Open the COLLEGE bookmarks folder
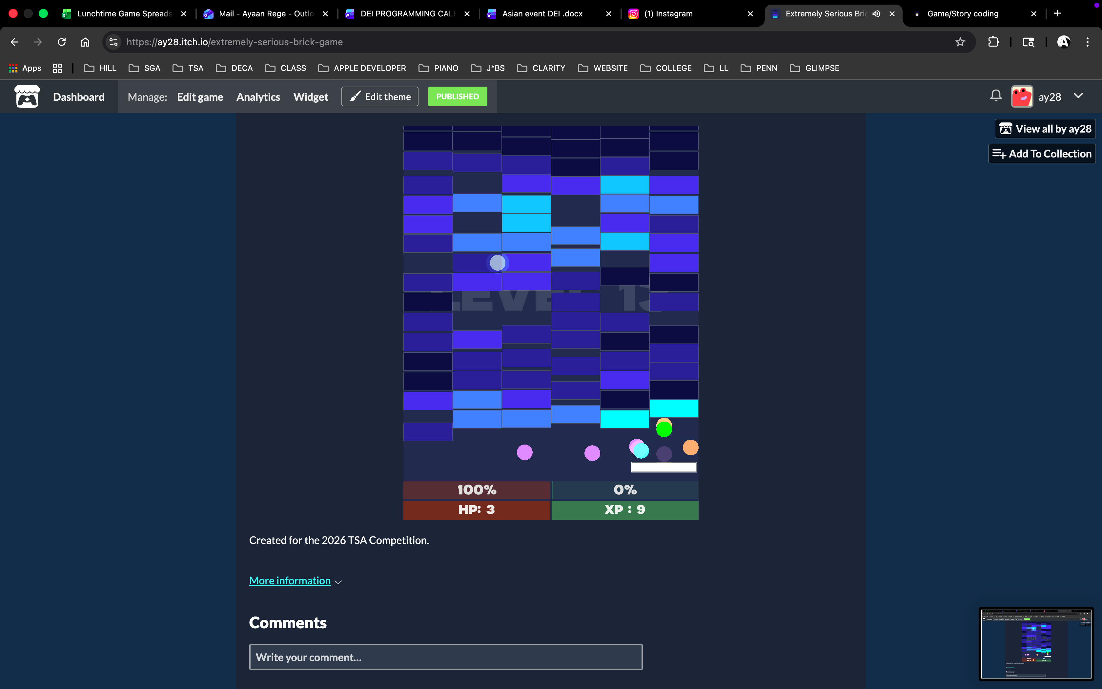The height and width of the screenshot is (689, 1102). [x=666, y=68]
